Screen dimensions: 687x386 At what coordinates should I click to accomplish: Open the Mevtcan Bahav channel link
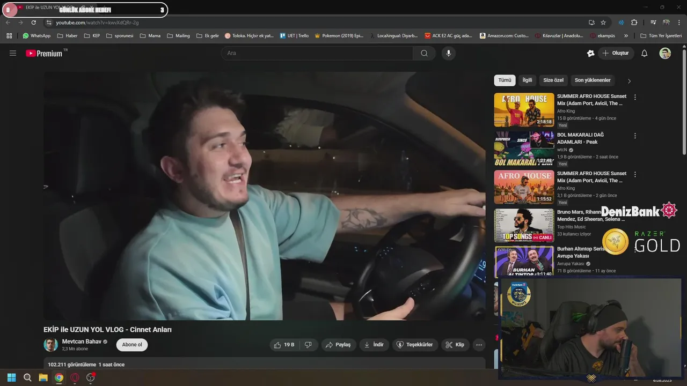[82, 342]
